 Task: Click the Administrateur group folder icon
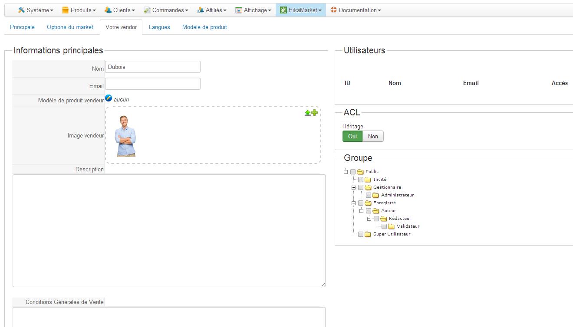click(376, 195)
